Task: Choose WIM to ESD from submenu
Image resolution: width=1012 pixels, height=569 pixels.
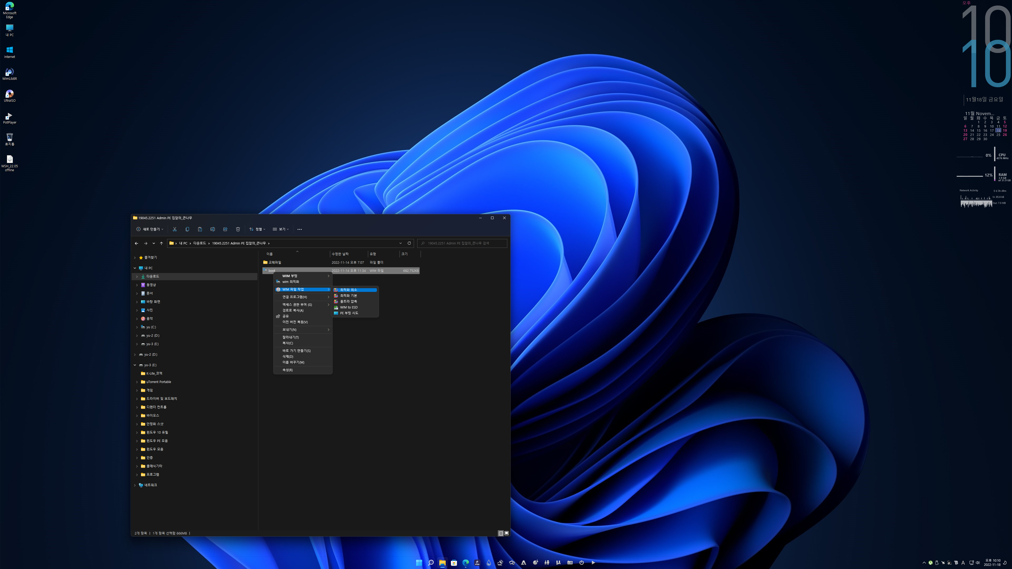Action: [x=355, y=307]
